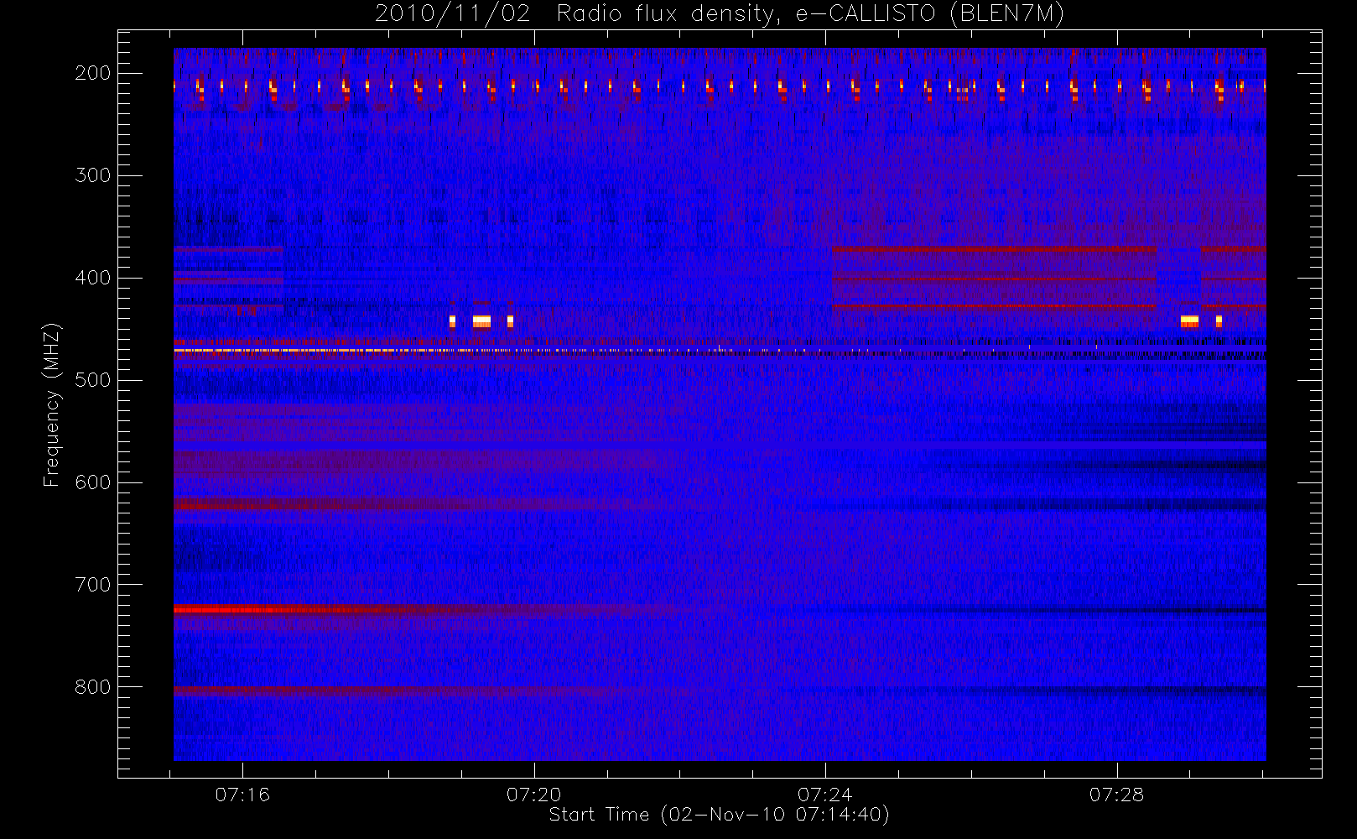Click the 07:20 time tick label
The image size is (1357, 839).
coord(534,795)
